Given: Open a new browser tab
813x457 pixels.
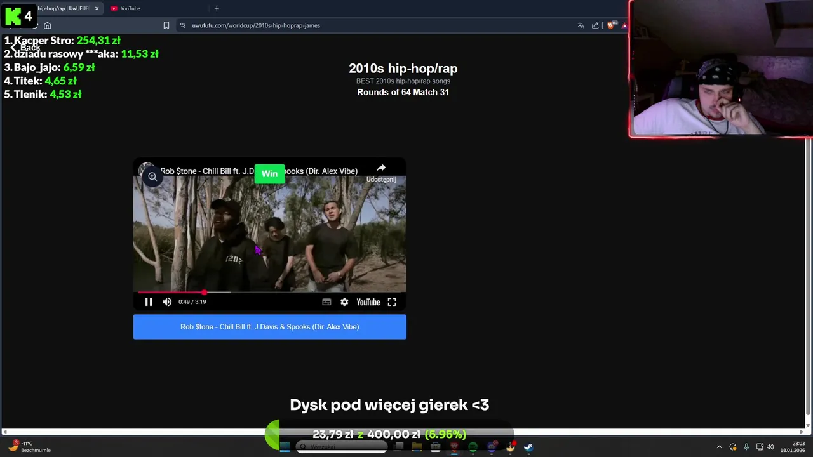Looking at the screenshot, I should click(217, 8).
